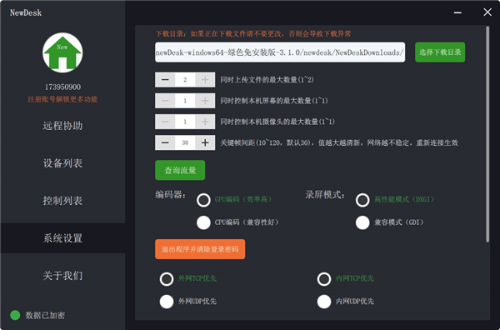This screenshot has width=500, height=330.
Task: Select 系统设置 in the sidebar
Action: [x=62, y=238]
